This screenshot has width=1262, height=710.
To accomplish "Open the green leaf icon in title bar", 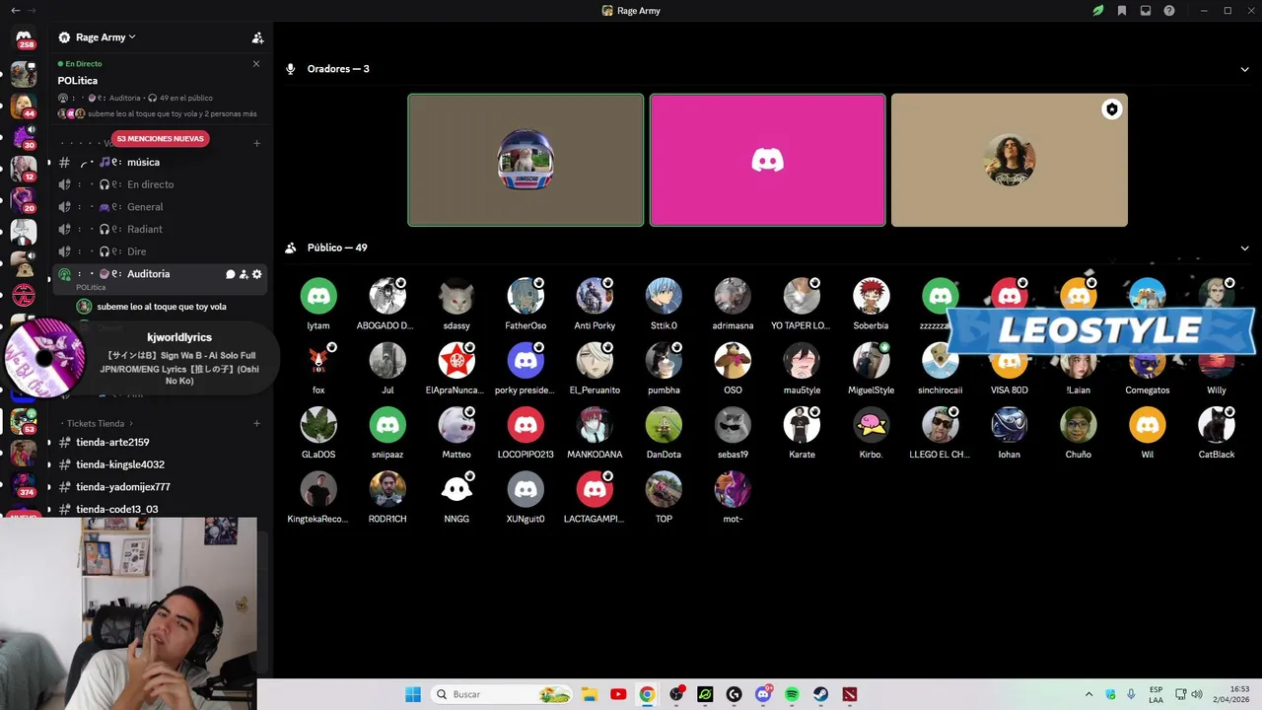I will [x=1097, y=11].
